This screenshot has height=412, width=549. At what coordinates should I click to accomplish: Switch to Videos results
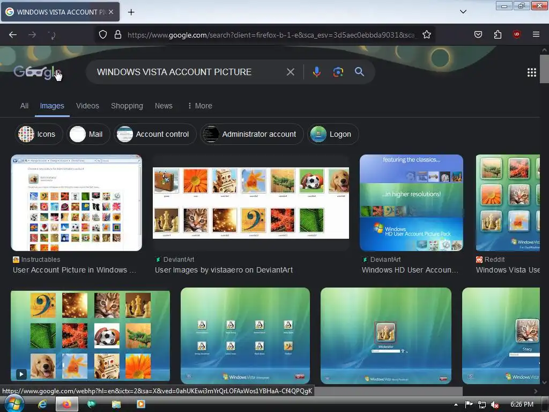point(87,106)
